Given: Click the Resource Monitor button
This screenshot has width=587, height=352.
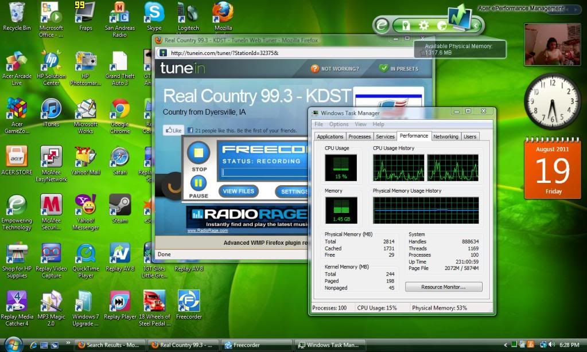Looking at the screenshot, I should pyautogui.click(x=443, y=287).
